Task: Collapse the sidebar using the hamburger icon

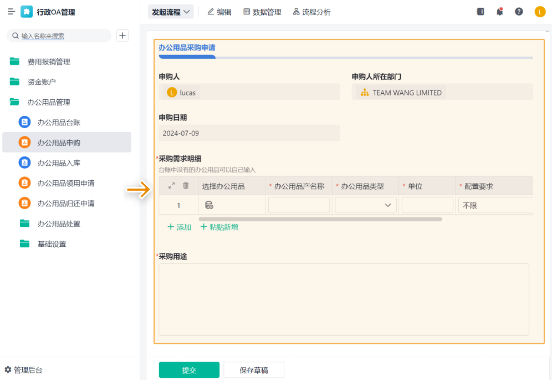Action: (11, 11)
